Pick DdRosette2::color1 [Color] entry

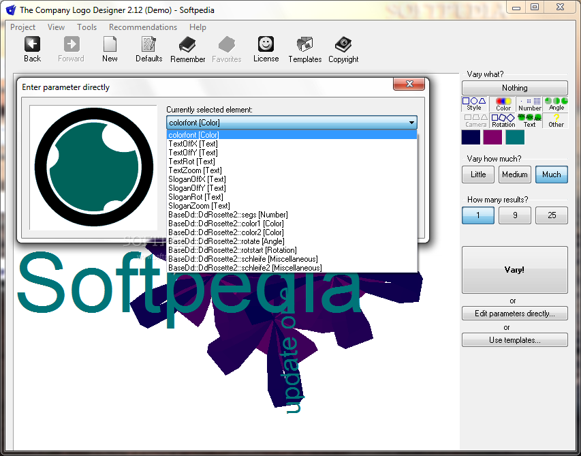292,224
